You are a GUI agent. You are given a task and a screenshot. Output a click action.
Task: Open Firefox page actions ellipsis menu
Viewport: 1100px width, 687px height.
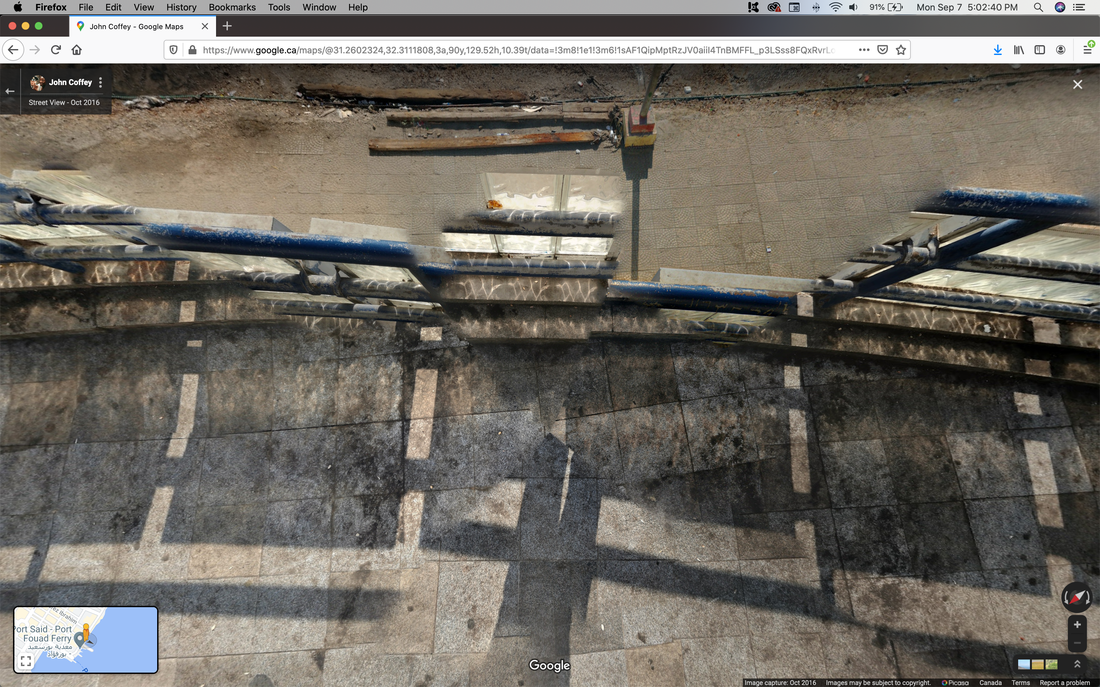click(864, 50)
